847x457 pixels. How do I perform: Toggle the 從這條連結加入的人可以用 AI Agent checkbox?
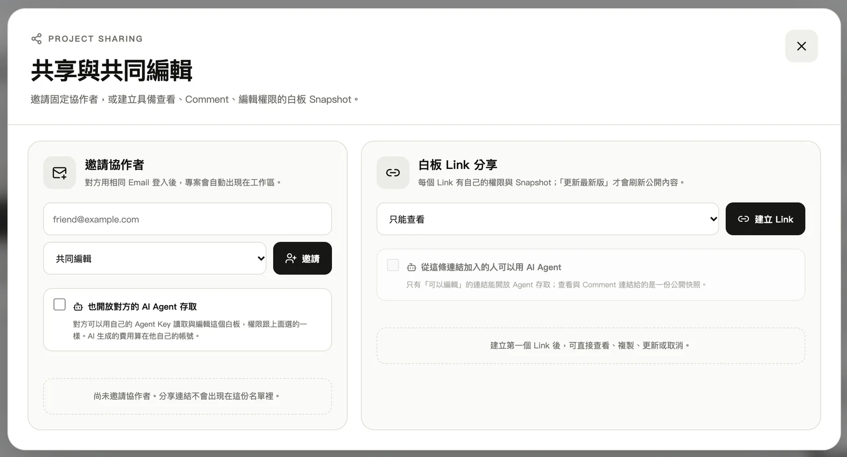pos(393,265)
